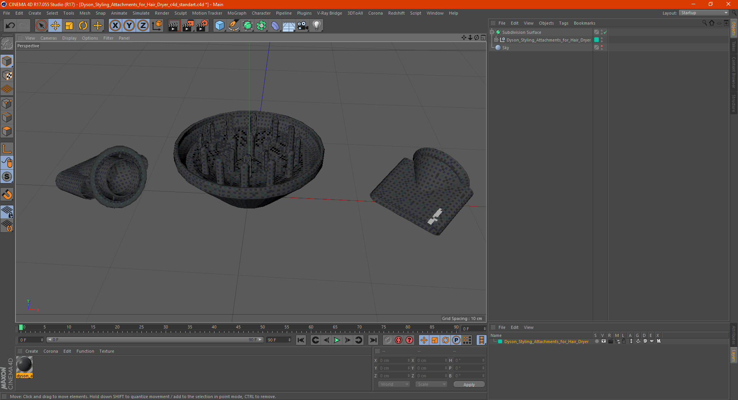Screen dimensions: 738x400
Task: Click the end frame 90 F field
Action: (279, 340)
